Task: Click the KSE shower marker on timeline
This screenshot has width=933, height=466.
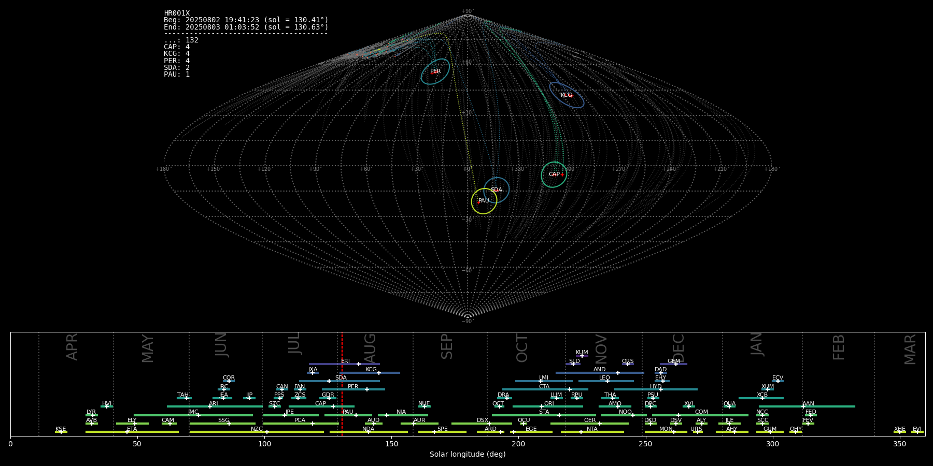Action: coord(61,432)
